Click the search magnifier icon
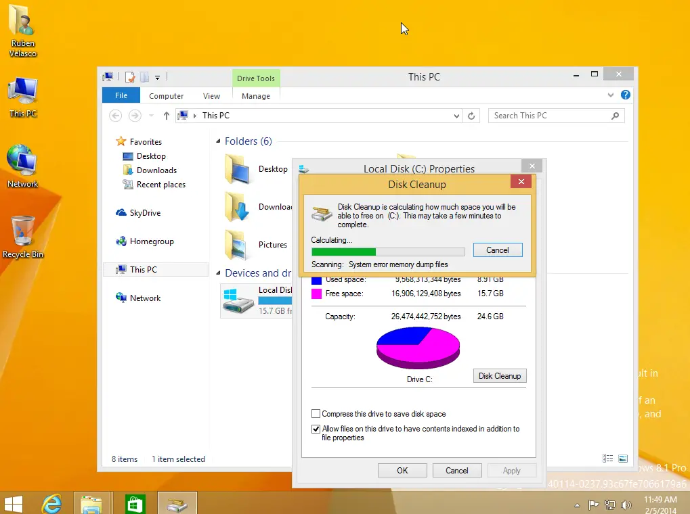 (x=616, y=116)
